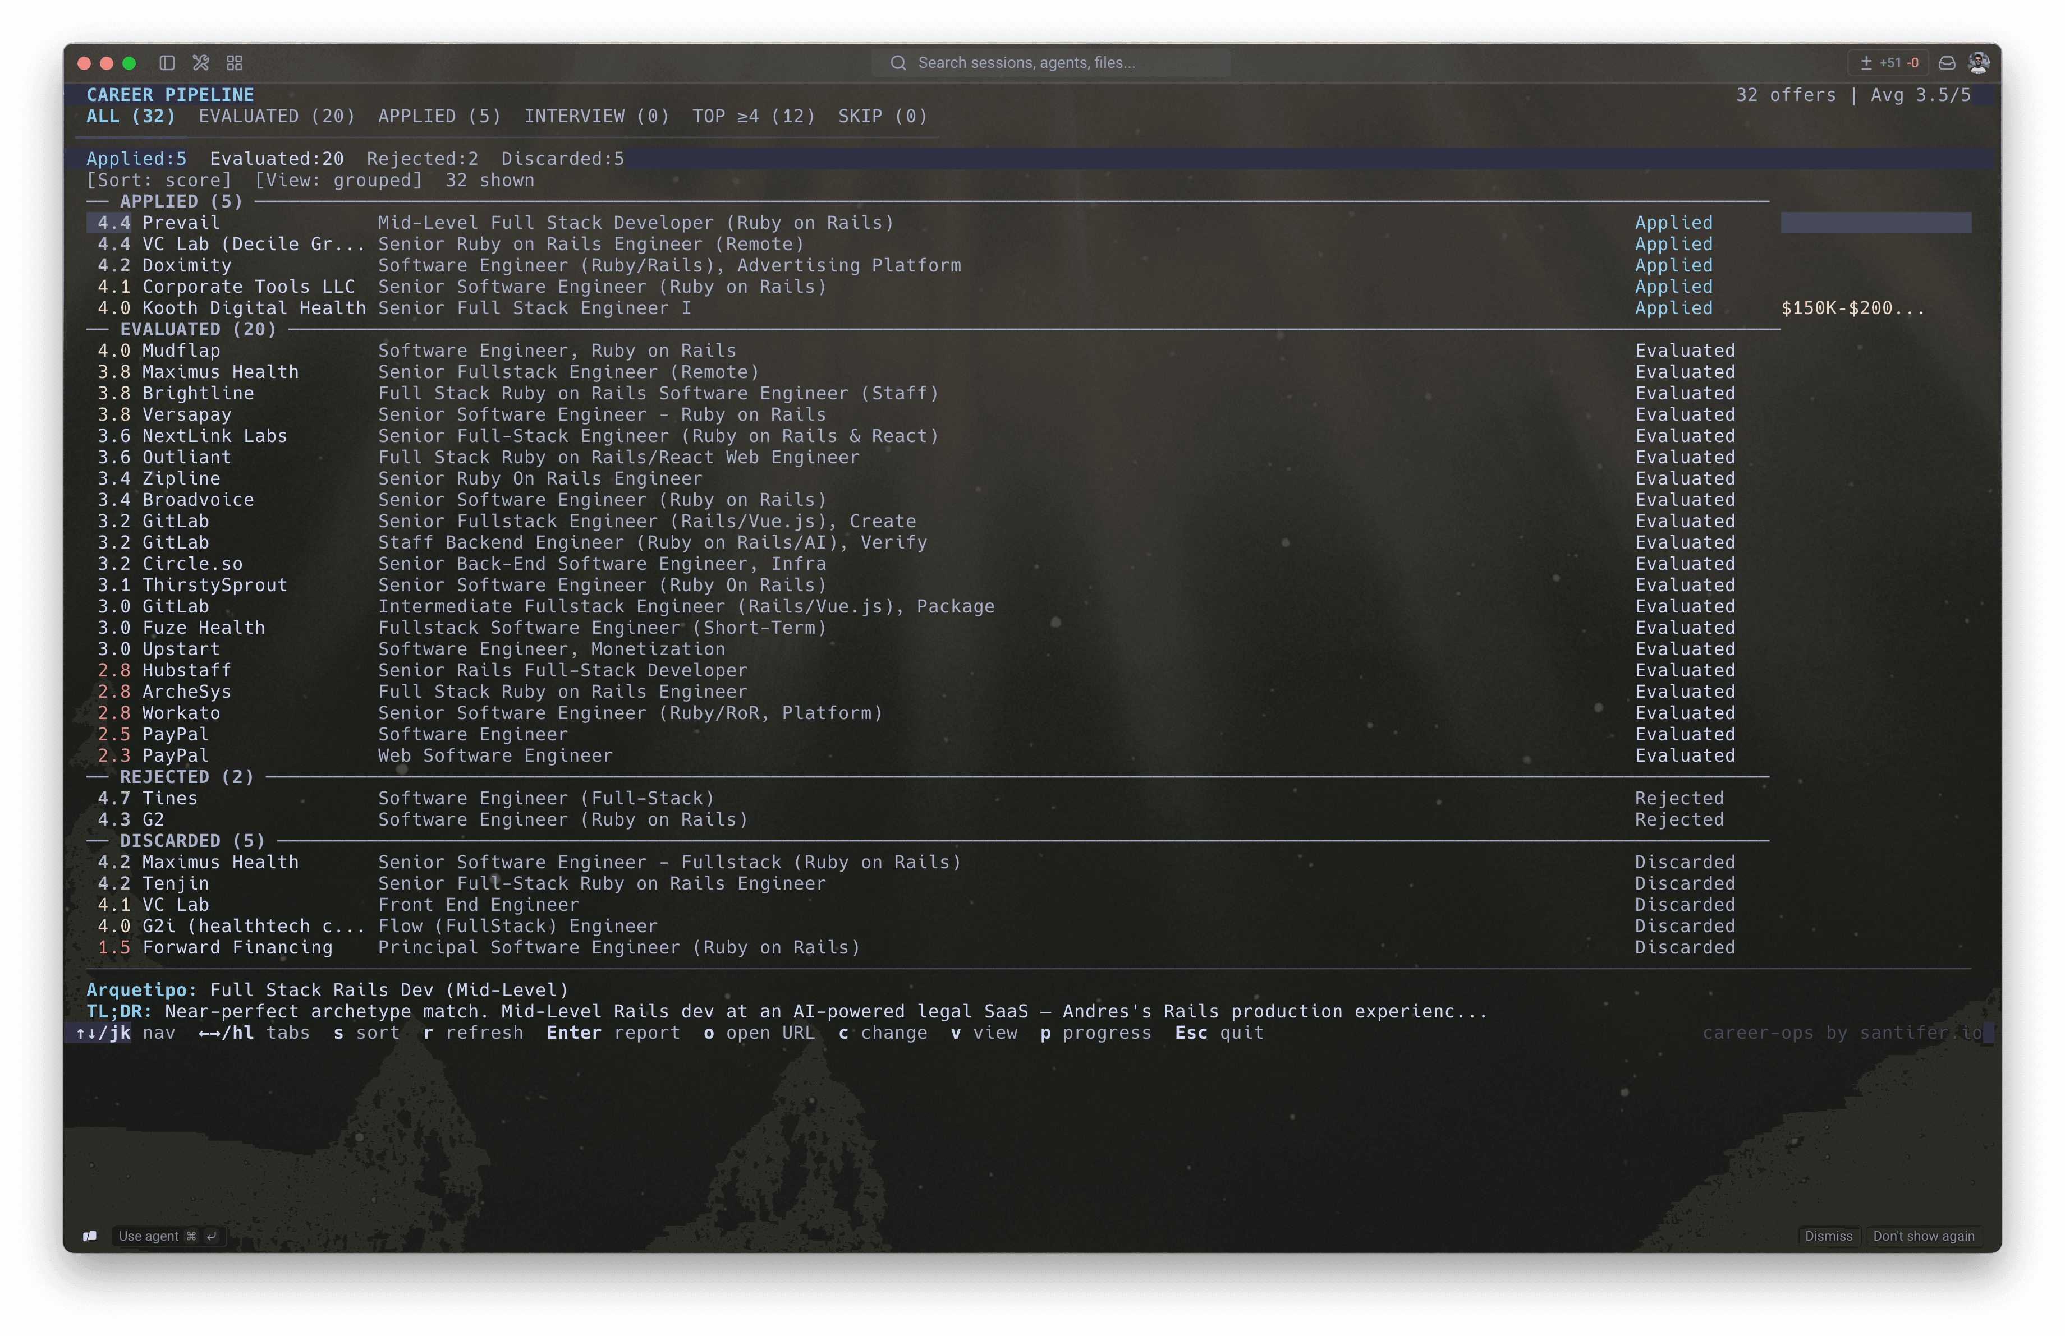Click the magnifier icon in search bar

pyautogui.click(x=898, y=62)
